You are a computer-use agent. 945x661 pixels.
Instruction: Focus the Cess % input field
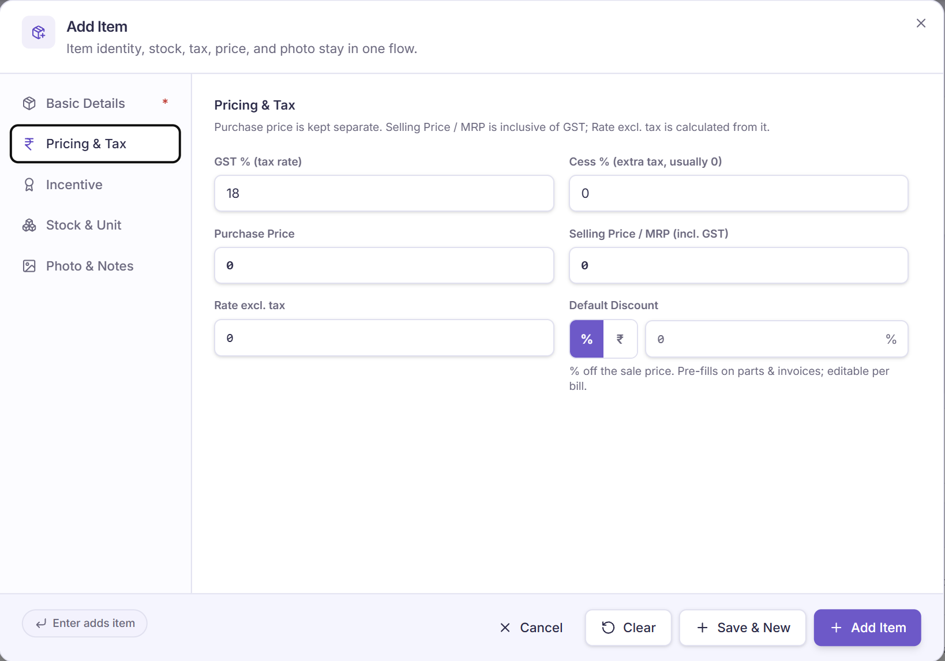(738, 193)
